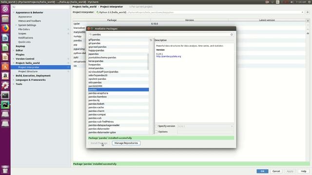This screenshot has width=312, height=175.
Task: Collapse Appearance & Behavior tree node
Action: (14, 13)
